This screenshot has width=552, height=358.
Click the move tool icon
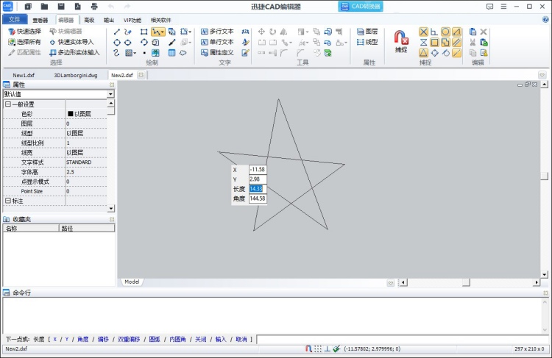click(x=261, y=32)
